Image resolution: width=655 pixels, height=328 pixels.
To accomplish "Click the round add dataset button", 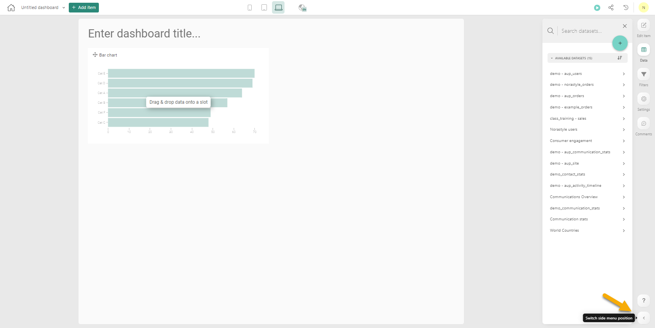I will (619, 43).
